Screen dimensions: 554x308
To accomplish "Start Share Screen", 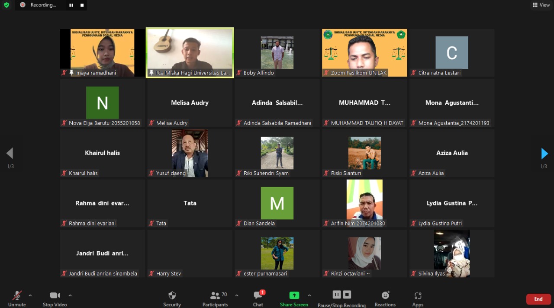I will tap(294, 299).
